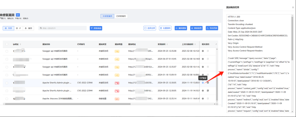
Task: Click pencil edit icon in table header
Action: coord(216,44)
